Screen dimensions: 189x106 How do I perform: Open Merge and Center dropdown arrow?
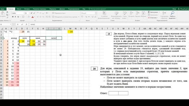pyautogui.click(x=79, y=17)
